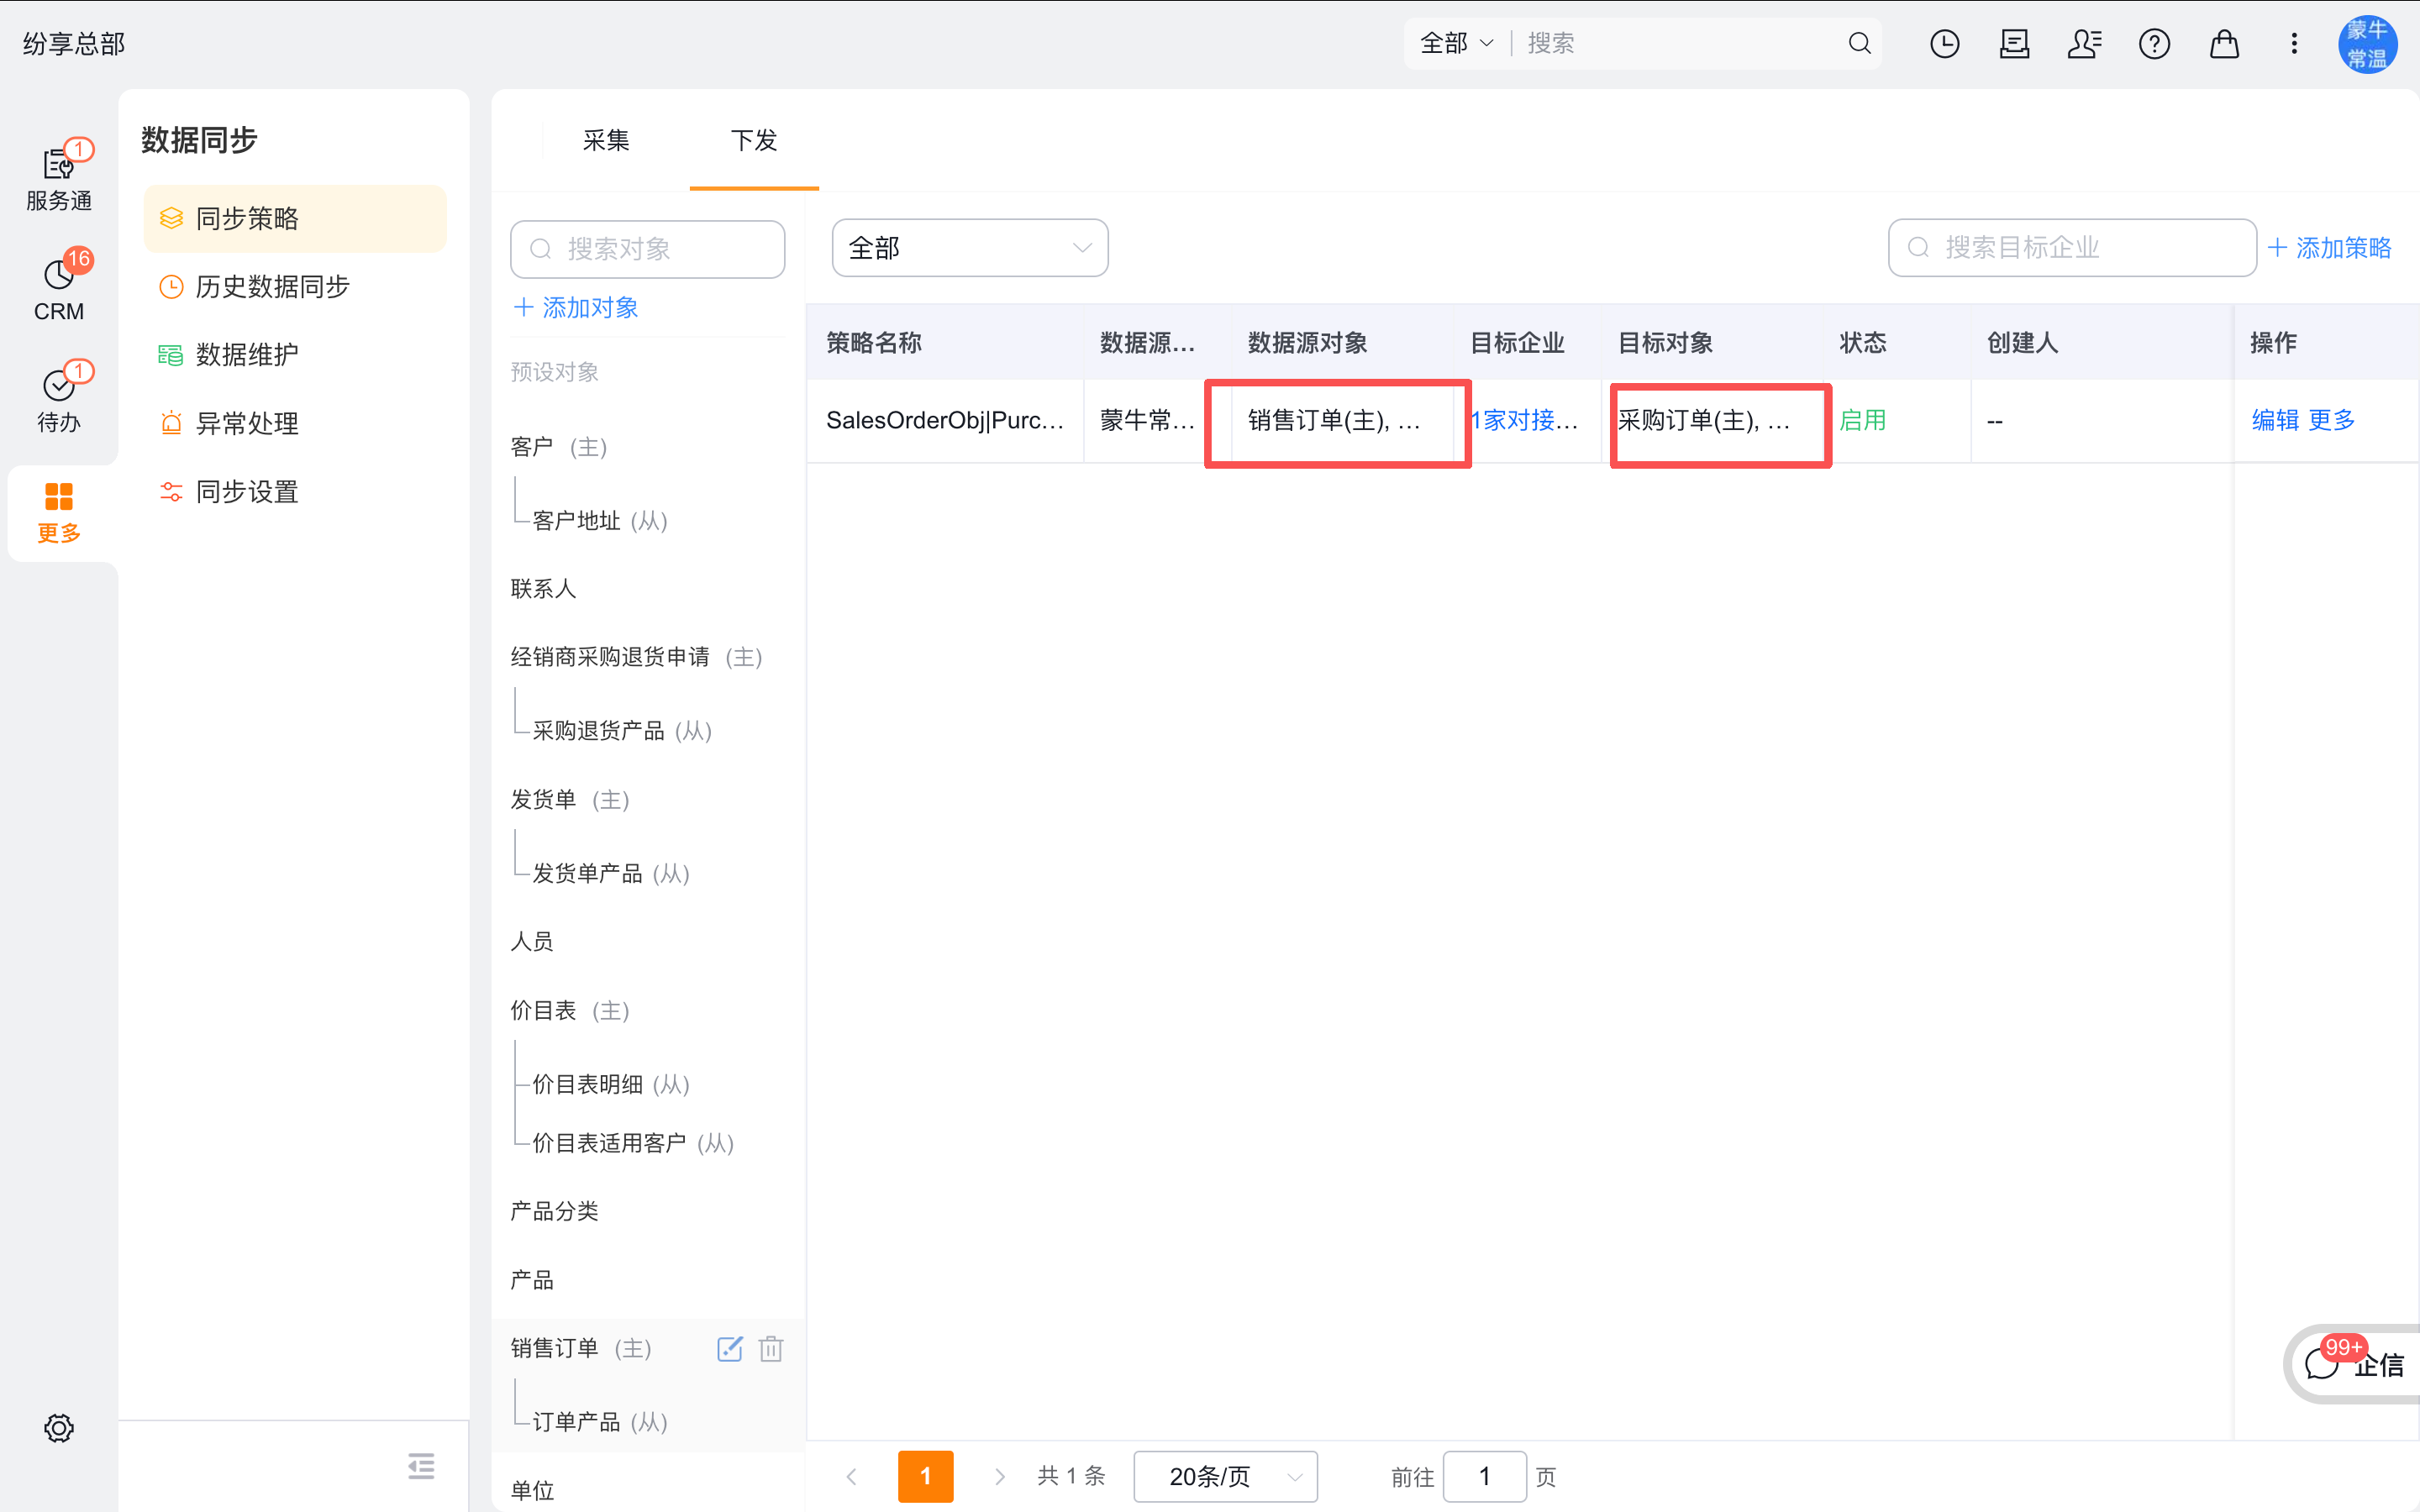This screenshot has height=1512, width=2420.
Task: Delete the 销售订单 object with trash icon
Action: [x=771, y=1348]
